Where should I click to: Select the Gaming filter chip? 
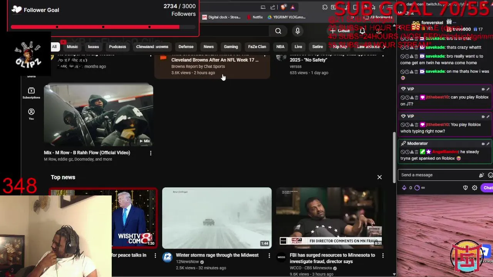coord(231,47)
